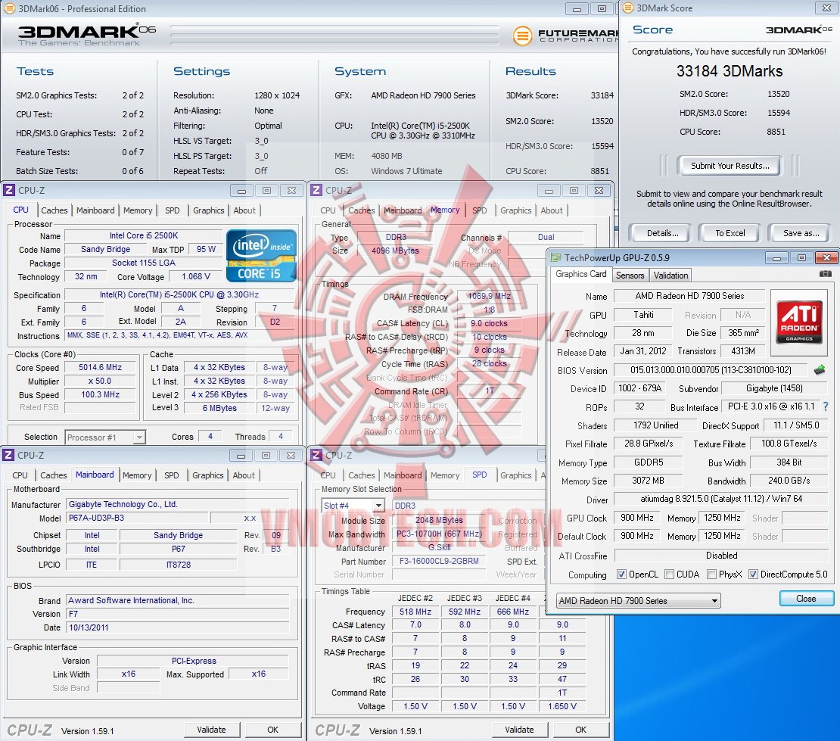Click the DRAM Frequency 1069.9 MHz value
This screenshot has height=741, width=840.
click(489, 296)
